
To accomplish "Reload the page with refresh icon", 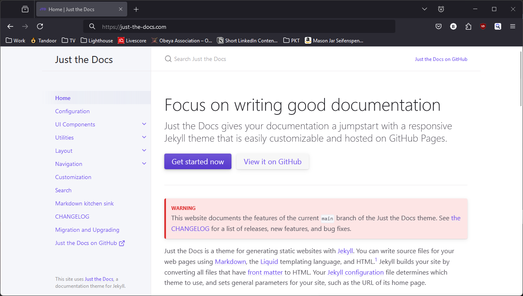I will click(x=40, y=26).
